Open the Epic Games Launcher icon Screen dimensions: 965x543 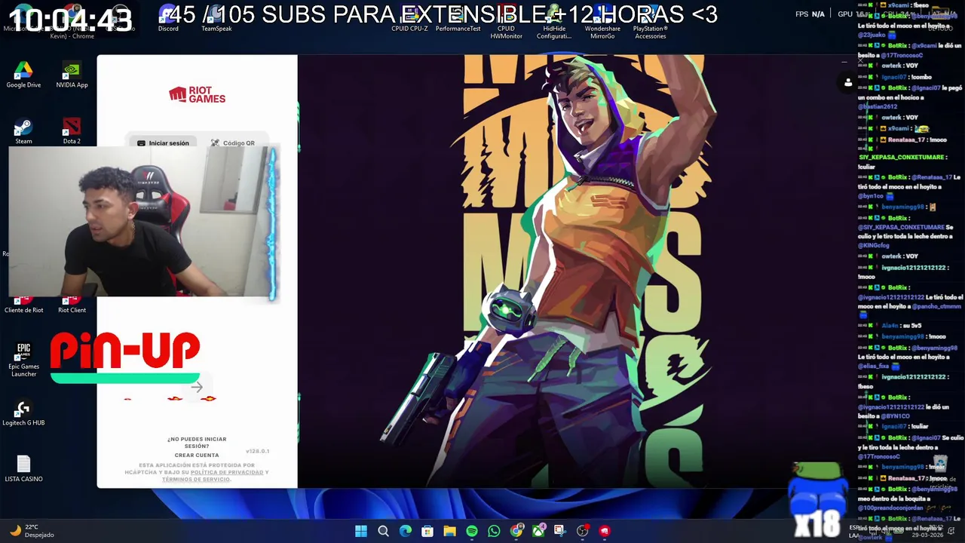point(23,360)
